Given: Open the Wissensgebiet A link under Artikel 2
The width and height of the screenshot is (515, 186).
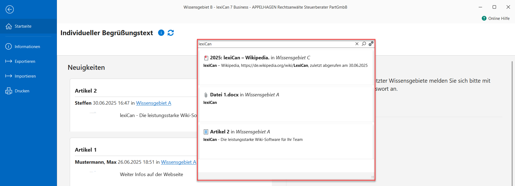Looking at the screenshot, I should tap(154, 103).
